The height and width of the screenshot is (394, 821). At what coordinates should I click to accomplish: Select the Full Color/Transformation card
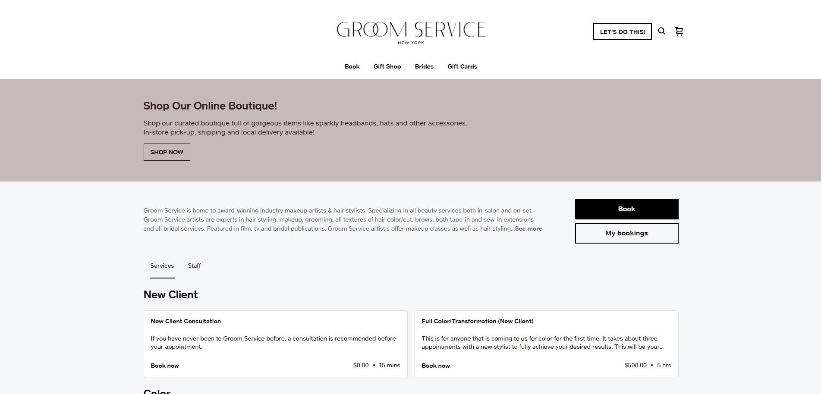[x=477, y=321]
